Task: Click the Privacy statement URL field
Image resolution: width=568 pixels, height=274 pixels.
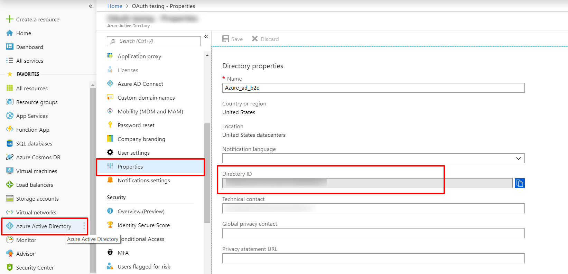Action: coord(373,258)
